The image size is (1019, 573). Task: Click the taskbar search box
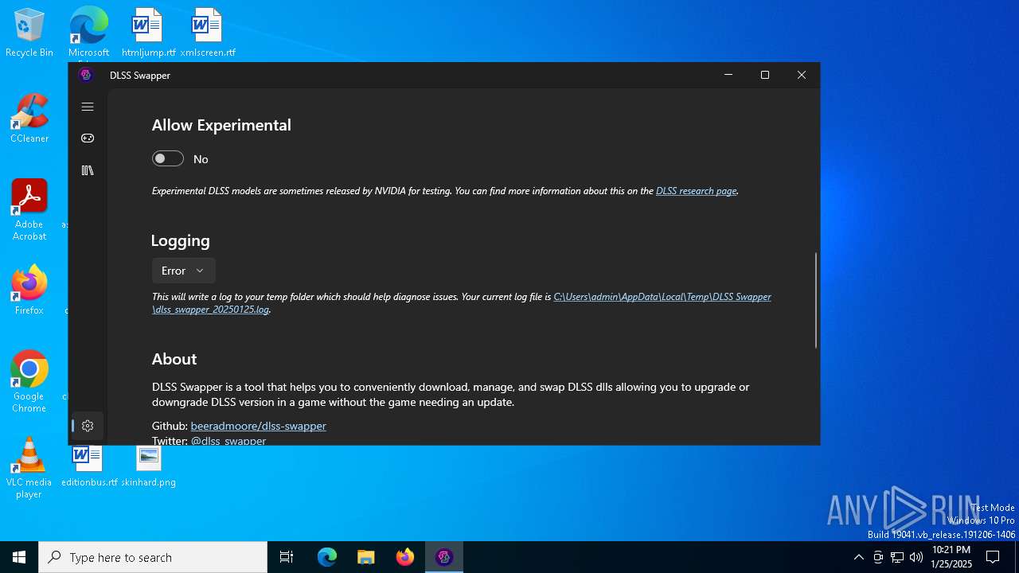point(153,557)
